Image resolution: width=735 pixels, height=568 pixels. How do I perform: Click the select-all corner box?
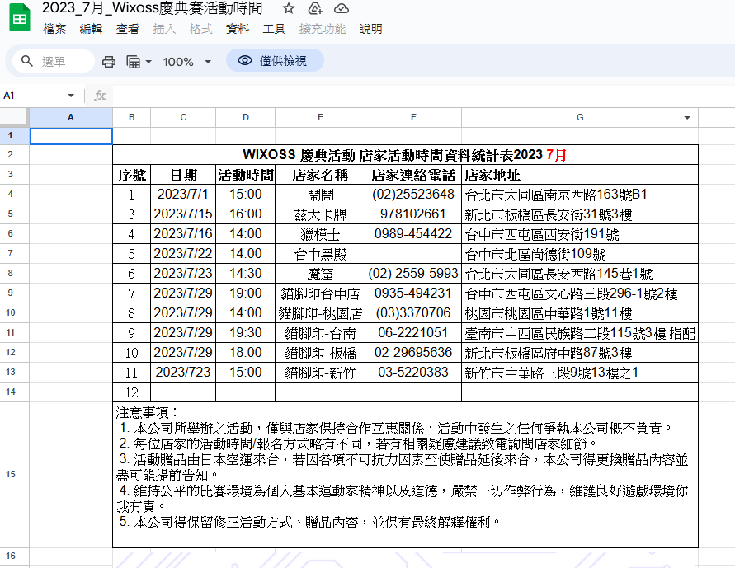(14, 118)
